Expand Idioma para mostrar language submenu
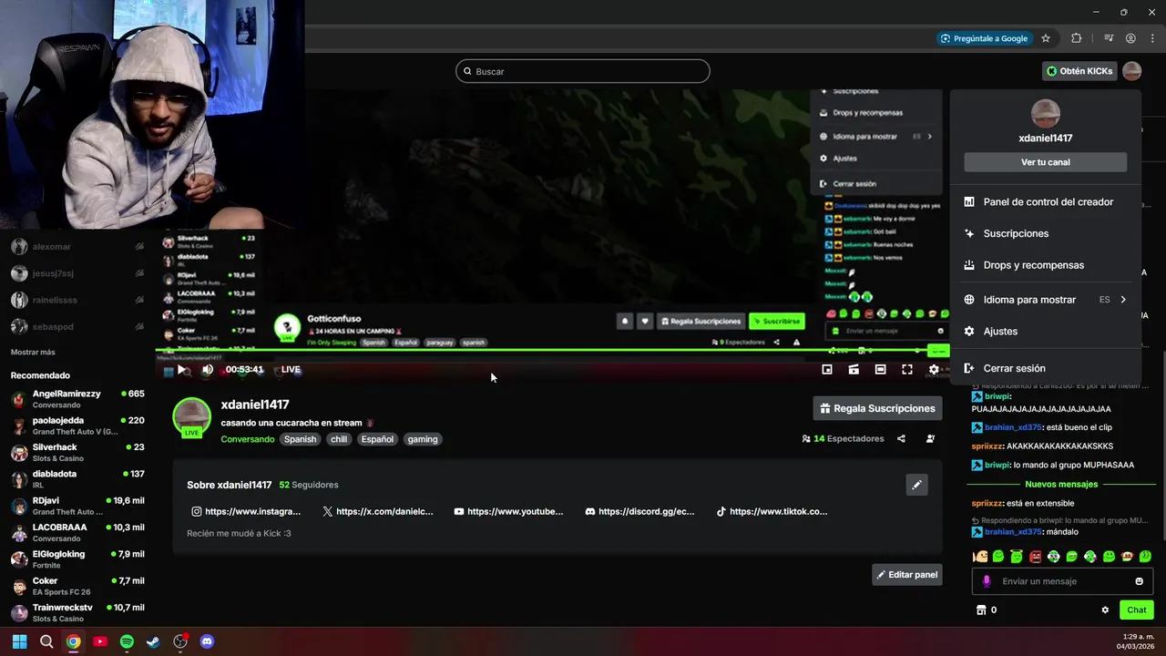 tap(1046, 300)
